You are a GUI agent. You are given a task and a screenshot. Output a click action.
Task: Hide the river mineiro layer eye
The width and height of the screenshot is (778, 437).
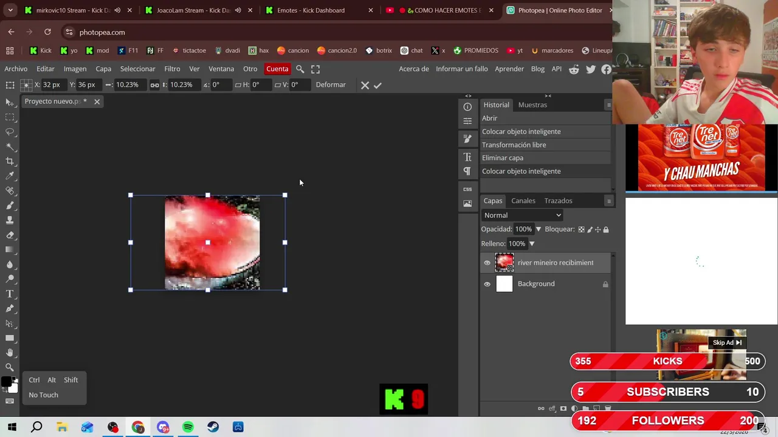487,263
